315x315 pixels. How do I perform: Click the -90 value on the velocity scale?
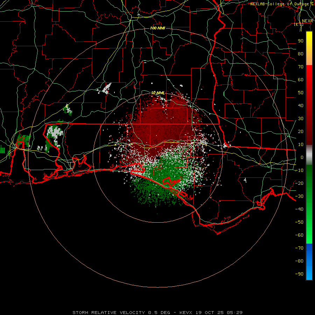tap(299, 274)
